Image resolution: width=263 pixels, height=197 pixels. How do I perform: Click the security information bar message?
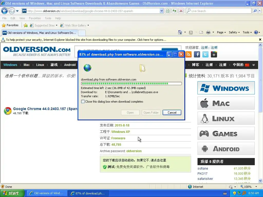[86, 40]
